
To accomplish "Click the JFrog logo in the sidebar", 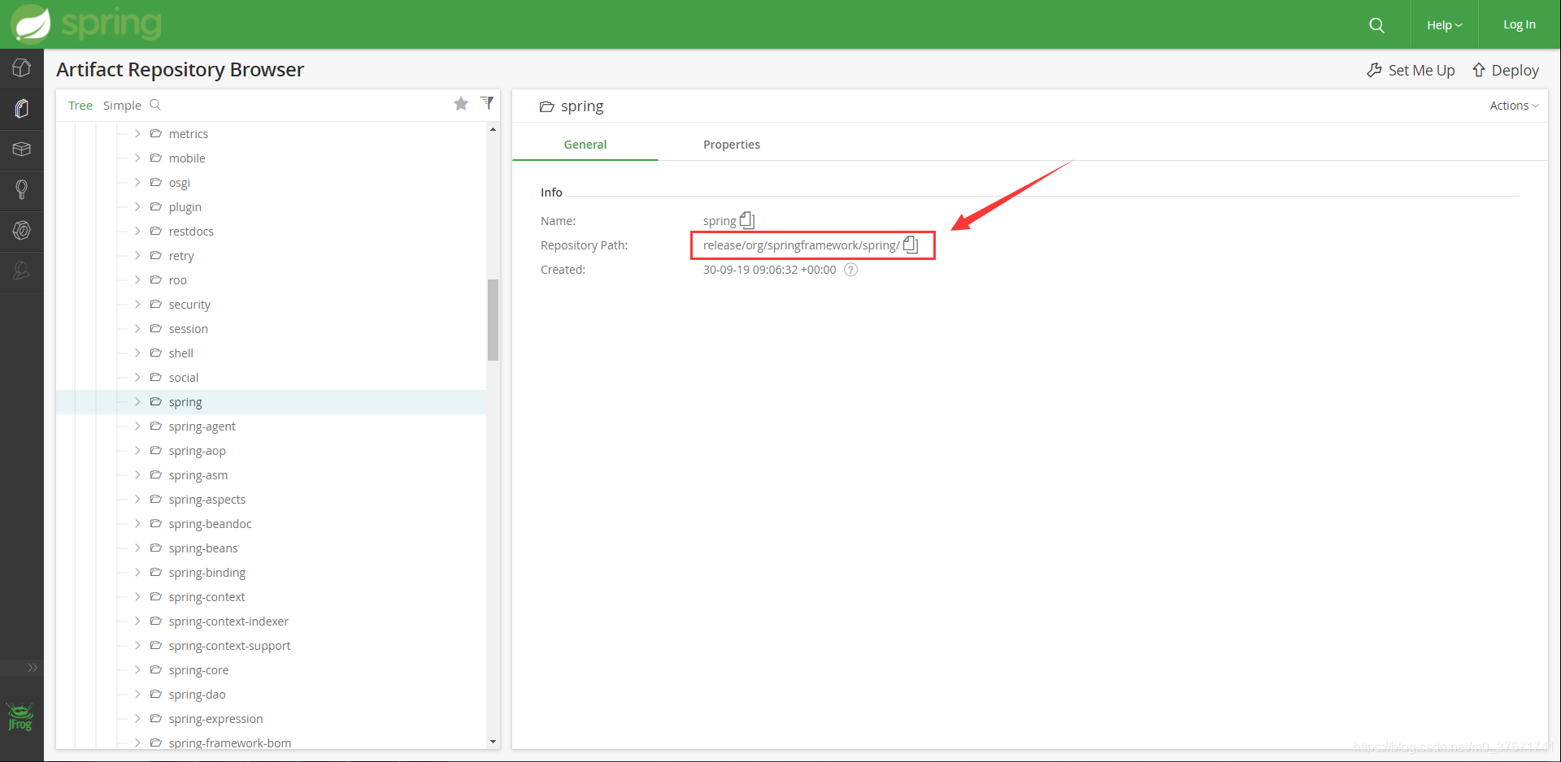I will point(20,717).
